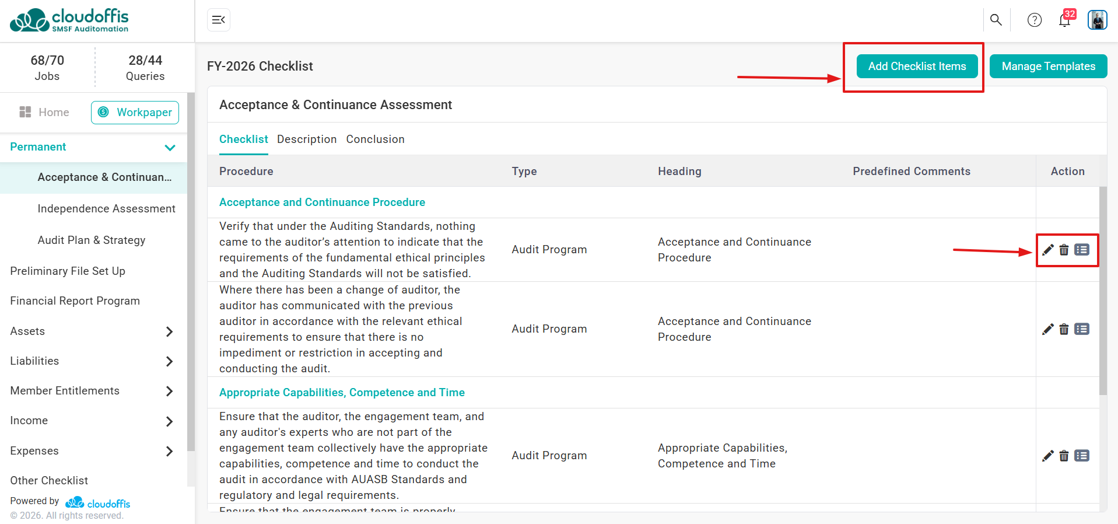Click Add Checklist Items button
Viewport: 1118px width, 524px height.
click(917, 67)
